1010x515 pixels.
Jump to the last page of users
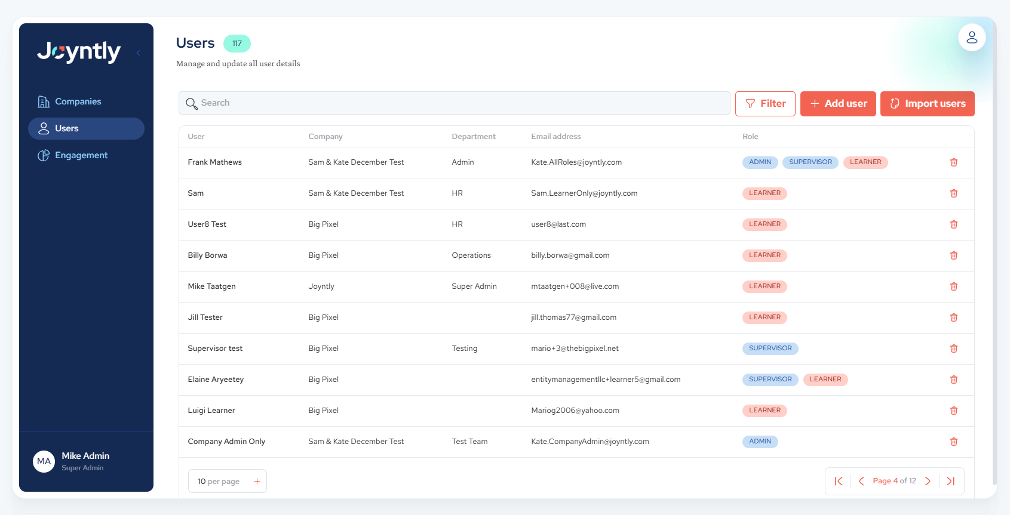[951, 481]
